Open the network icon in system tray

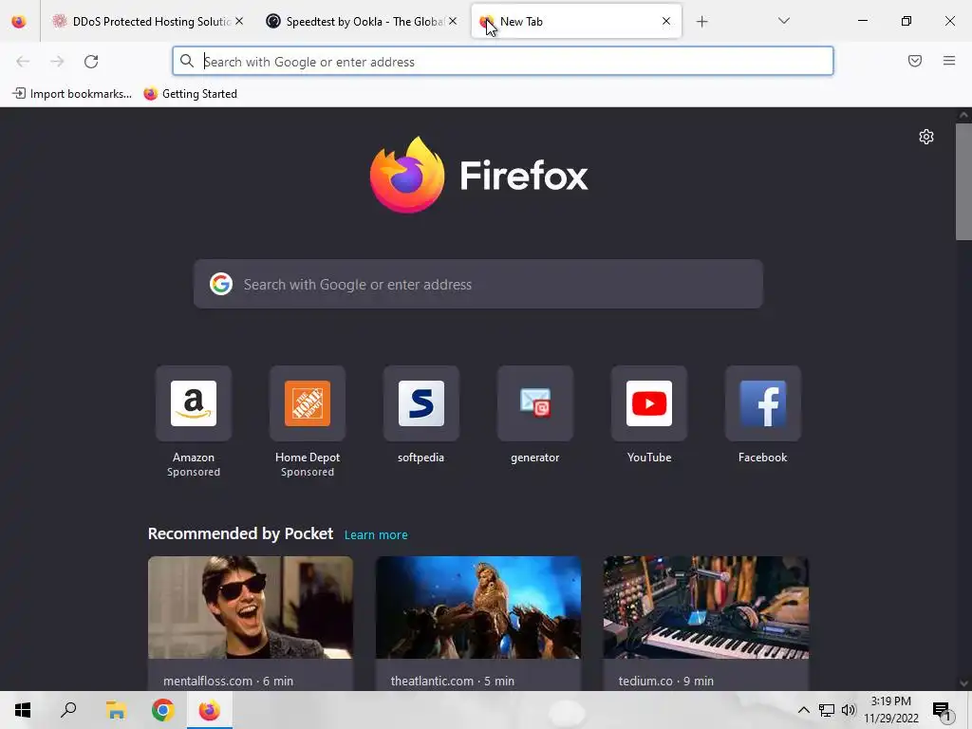827,710
